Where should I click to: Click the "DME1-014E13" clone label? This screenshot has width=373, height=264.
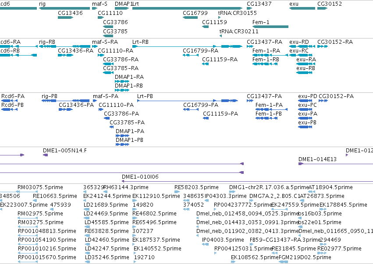[318, 159]
